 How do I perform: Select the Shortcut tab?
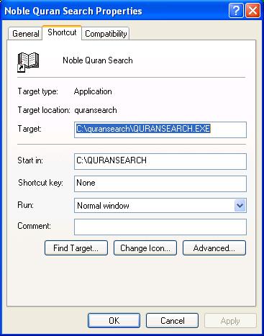tap(62, 32)
